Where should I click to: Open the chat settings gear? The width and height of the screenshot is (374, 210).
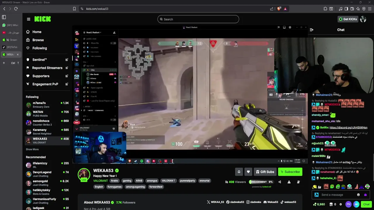(341, 204)
